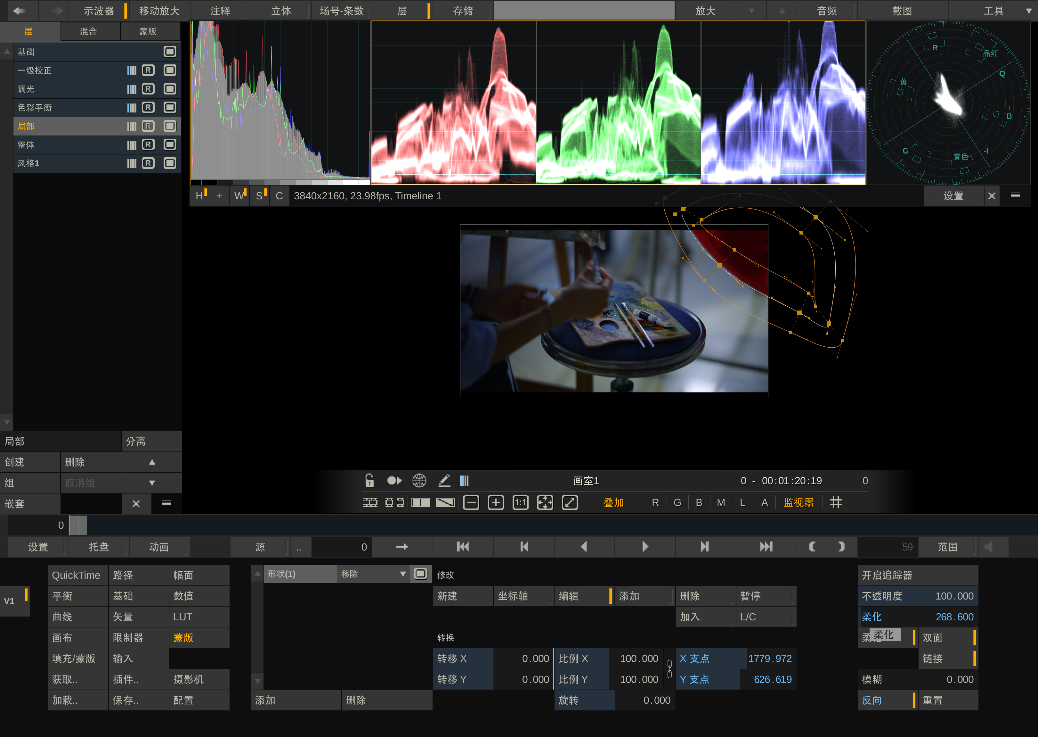
Task: Expand the 工具 menu arrow
Action: 1028,11
